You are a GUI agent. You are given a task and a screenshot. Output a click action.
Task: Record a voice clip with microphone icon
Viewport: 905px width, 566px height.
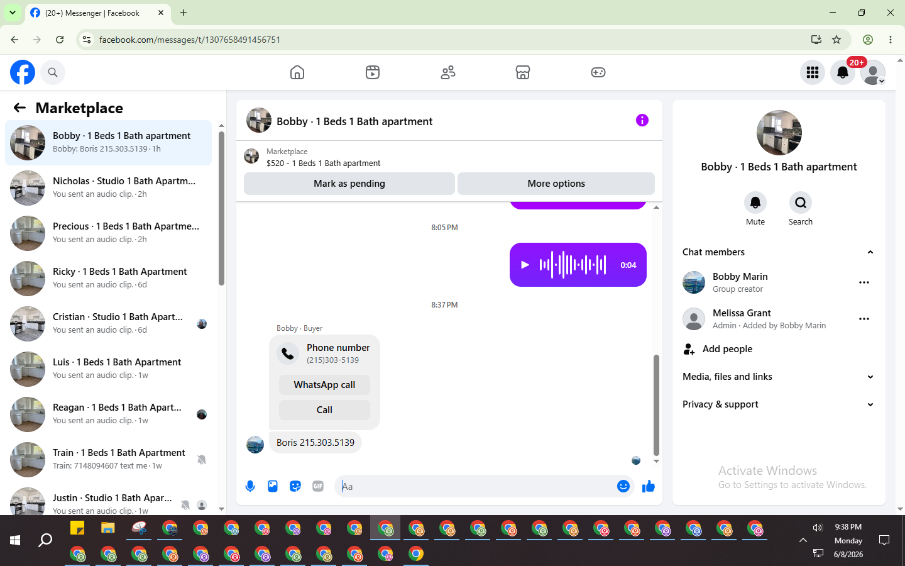point(250,486)
